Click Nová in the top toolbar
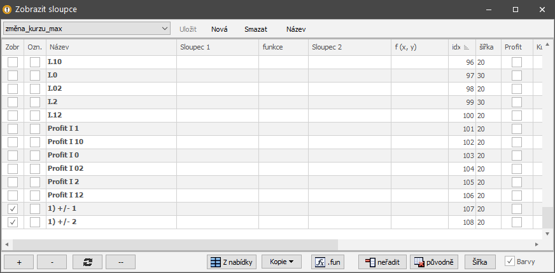Screen dimensions: 555x273 coord(220,29)
